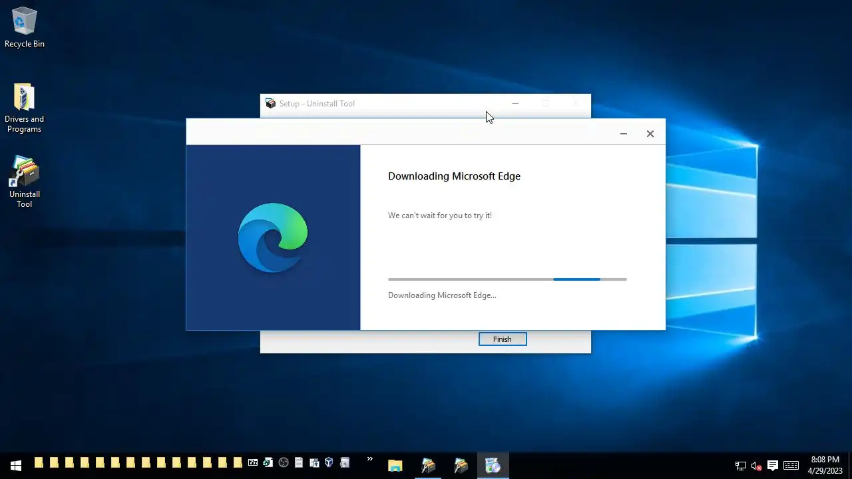Click Finish in Setup - Uninstall Tool window
Screen dimensions: 852x479
pos(503,339)
